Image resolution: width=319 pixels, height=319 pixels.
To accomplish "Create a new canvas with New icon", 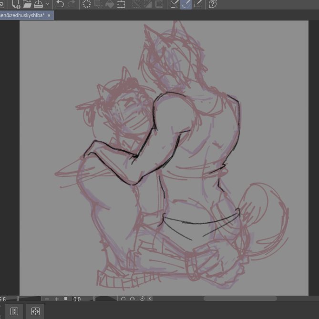I will point(16,4).
